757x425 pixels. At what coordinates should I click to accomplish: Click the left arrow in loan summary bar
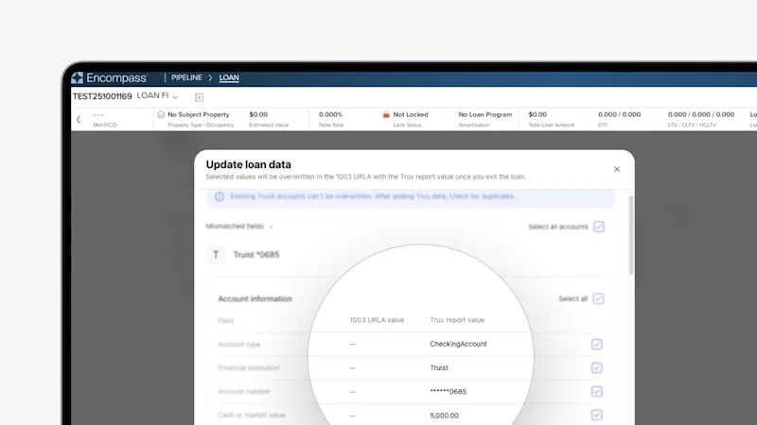coord(79,120)
